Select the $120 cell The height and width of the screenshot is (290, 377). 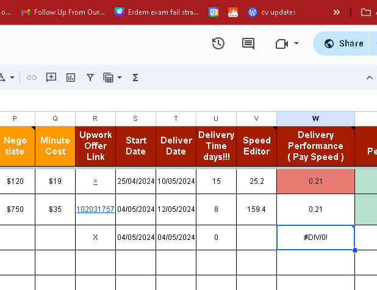click(17, 181)
